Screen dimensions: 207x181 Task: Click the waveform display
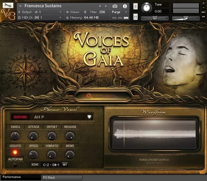coord(154,134)
